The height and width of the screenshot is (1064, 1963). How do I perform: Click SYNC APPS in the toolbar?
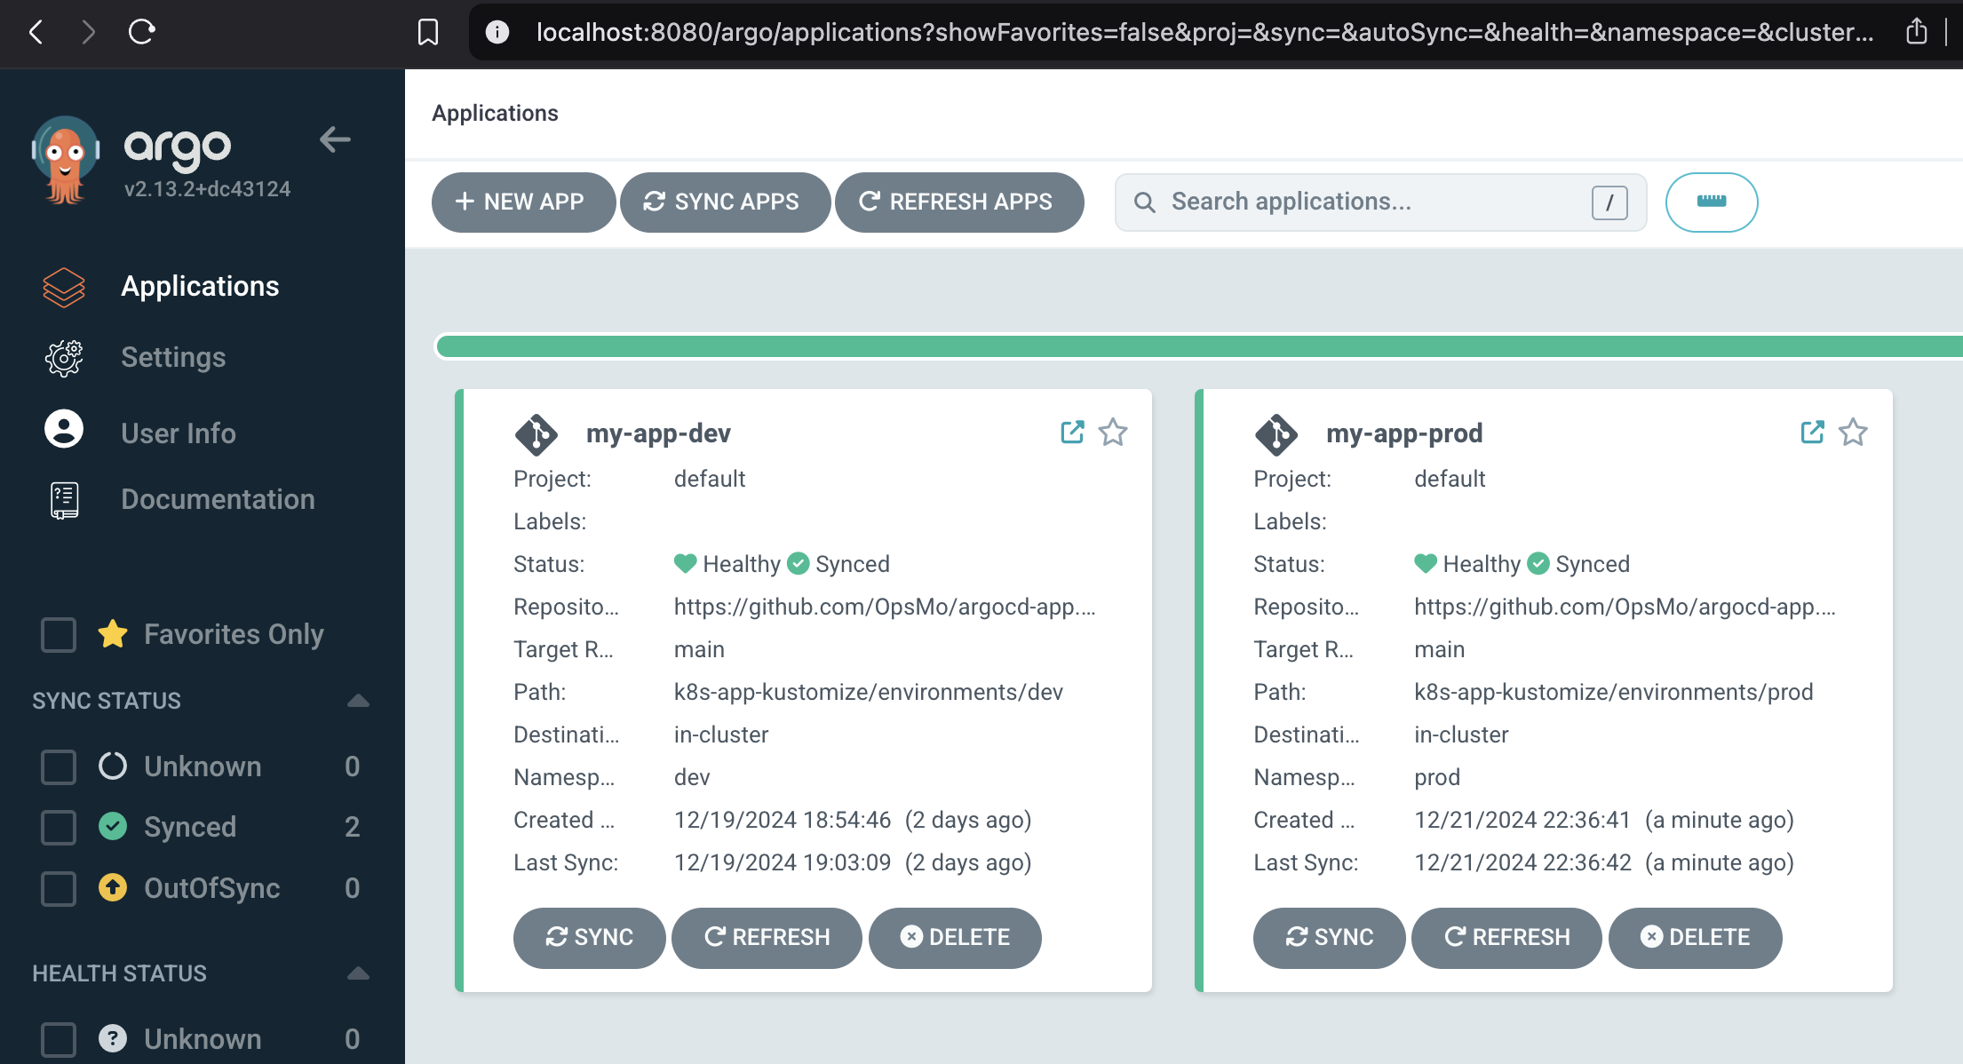point(725,202)
